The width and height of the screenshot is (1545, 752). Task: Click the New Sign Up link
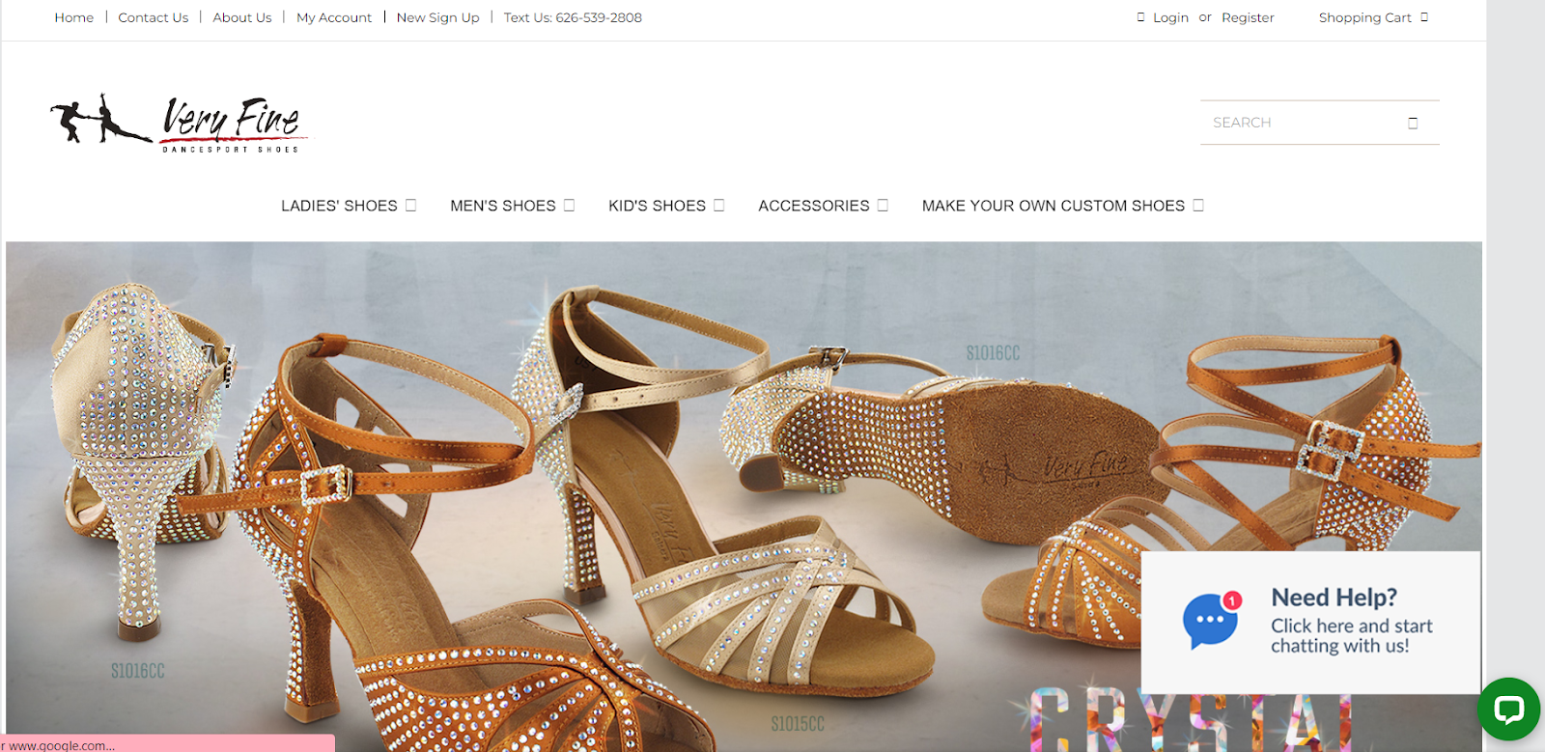pyautogui.click(x=437, y=17)
